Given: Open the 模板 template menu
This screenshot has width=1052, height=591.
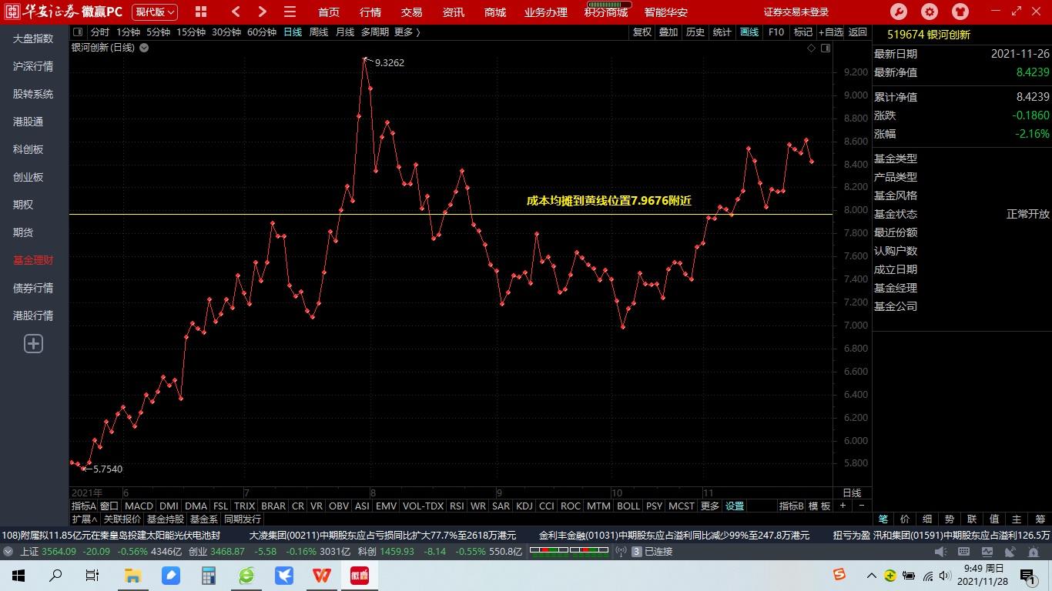Looking at the screenshot, I should 819,506.
